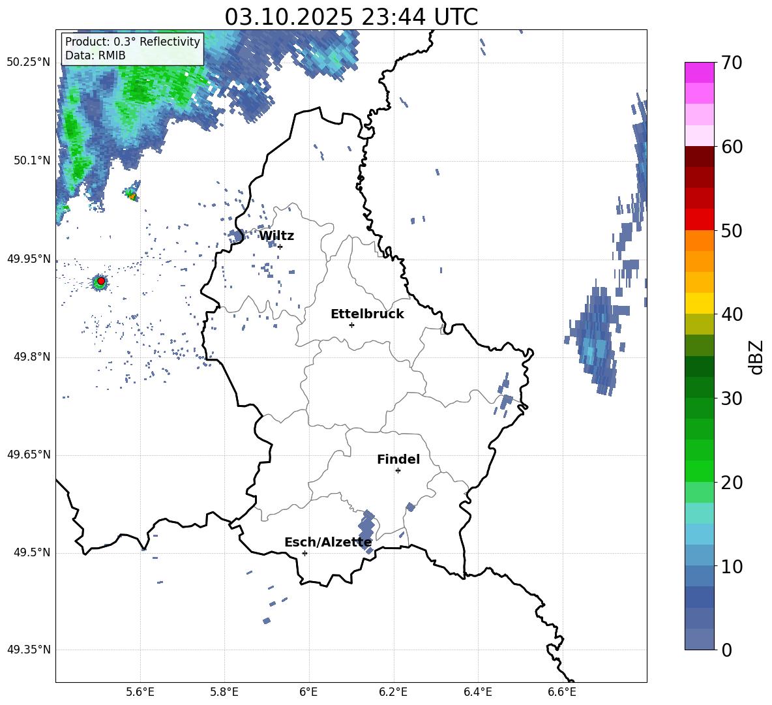Image resolution: width=772 pixels, height=705 pixels.
Task: Click the cross marker below Wiltz
Action: (x=280, y=247)
